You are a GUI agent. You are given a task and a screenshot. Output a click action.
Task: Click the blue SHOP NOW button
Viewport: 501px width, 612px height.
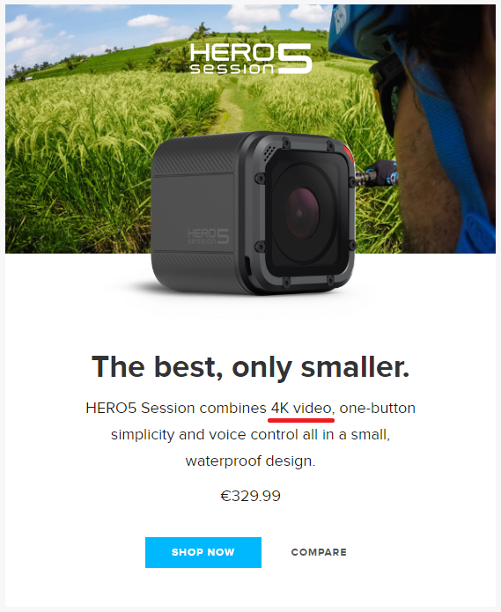pos(203,552)
